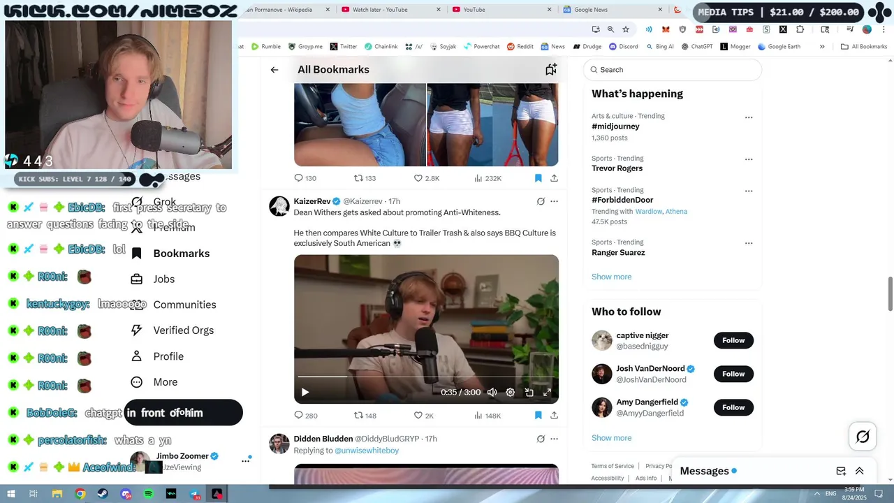Show more under What's happening
The height and width of the screenshot is (503, 894).
coord(611,277)
